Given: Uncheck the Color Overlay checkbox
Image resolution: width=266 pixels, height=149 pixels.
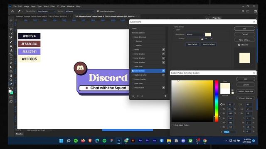Looking at the screenshot, I should tap(133, 71).
